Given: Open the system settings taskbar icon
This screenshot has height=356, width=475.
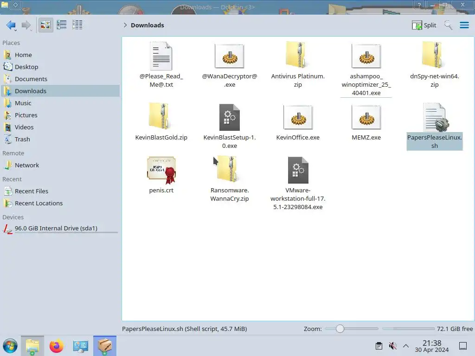Looking at the screenshot, I should click(x=81, y=346).
